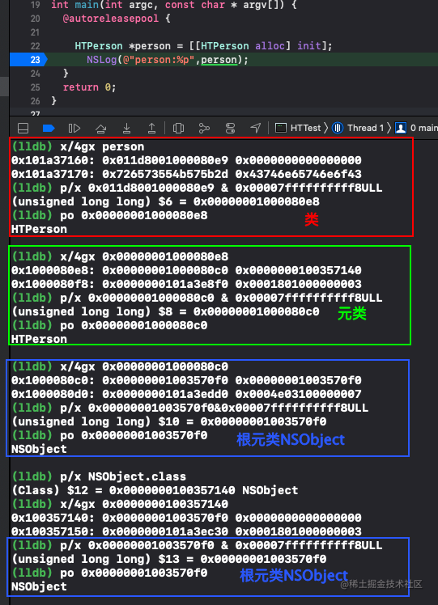Open the HTTest process breadcrumb
The width and height of the screenshot is (438, 605).
(x=298, y=128)
